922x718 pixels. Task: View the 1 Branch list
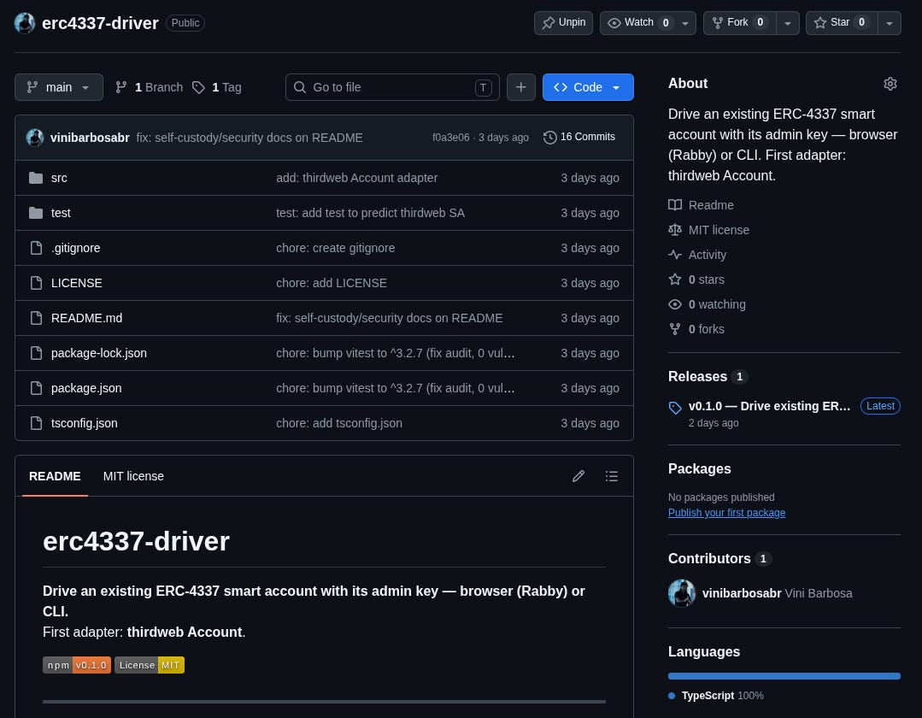tap(150, 87)
